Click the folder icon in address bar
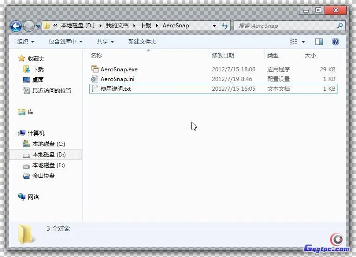 [x=46, y=25]
